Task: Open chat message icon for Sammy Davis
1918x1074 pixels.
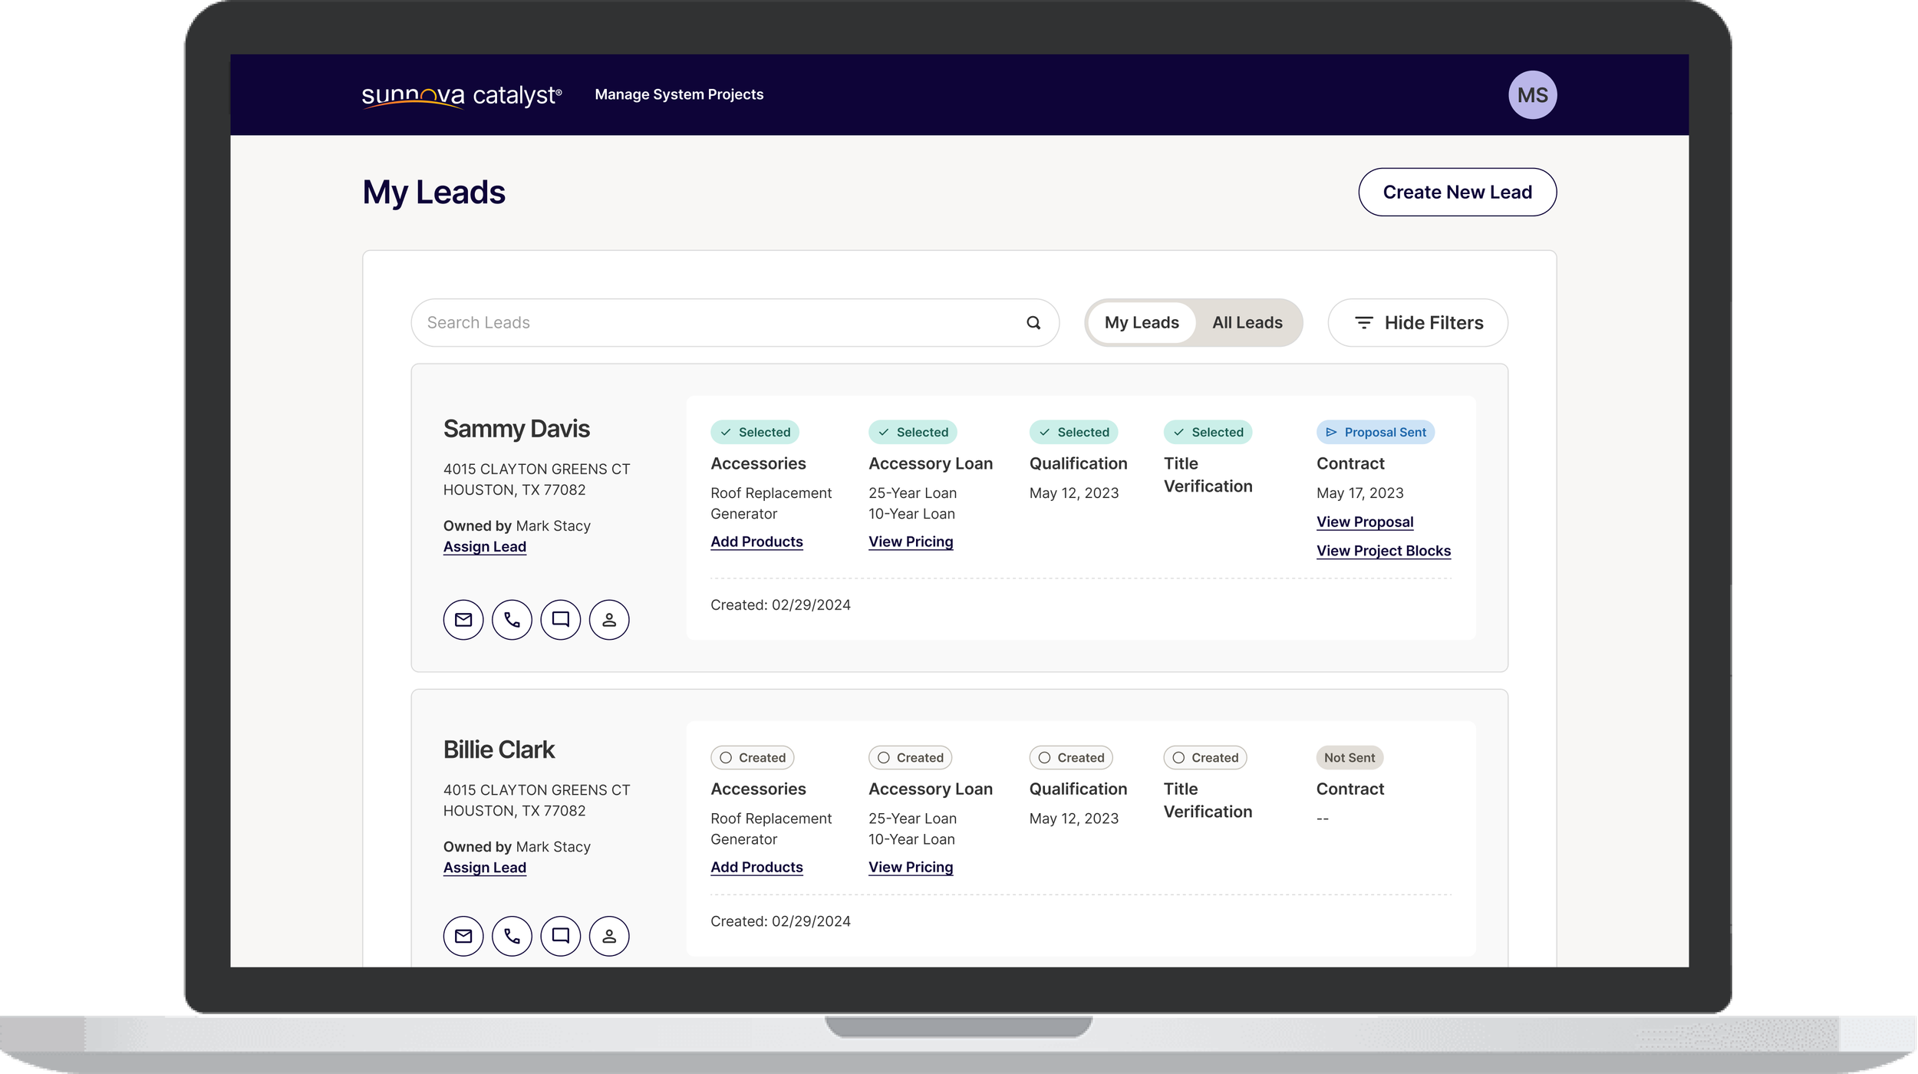Action: (560, 619)
